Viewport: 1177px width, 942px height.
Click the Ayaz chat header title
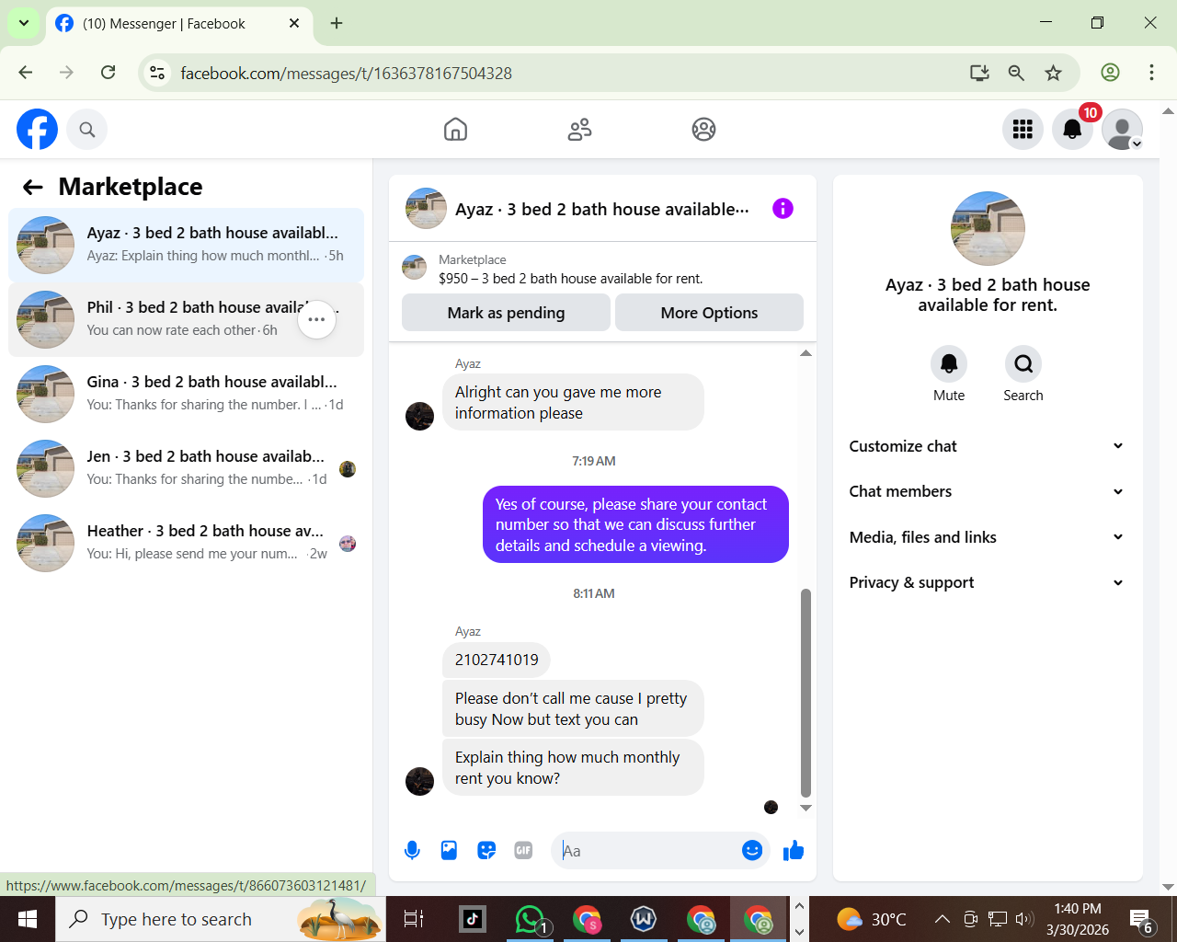[x=602, y=210]
